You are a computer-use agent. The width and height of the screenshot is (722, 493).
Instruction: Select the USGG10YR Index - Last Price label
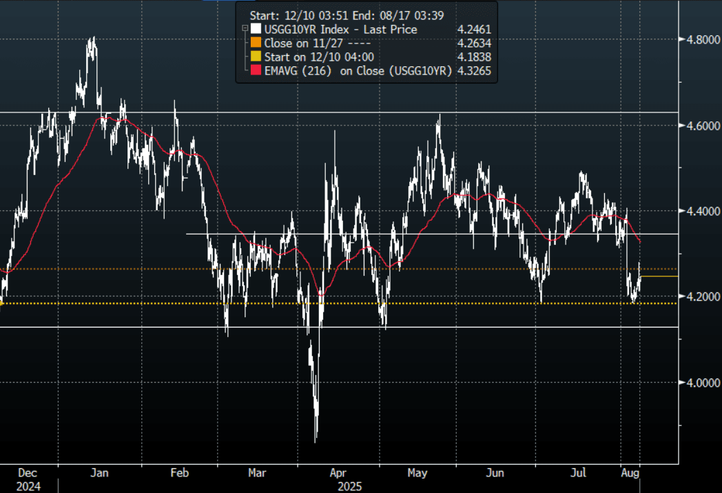(x=341, y=30)
